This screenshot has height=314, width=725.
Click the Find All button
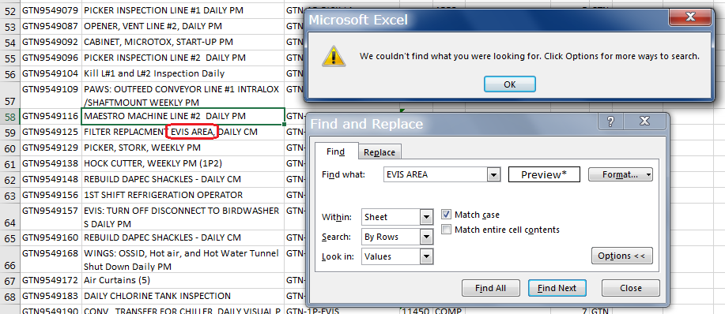(x=490, y=288)
